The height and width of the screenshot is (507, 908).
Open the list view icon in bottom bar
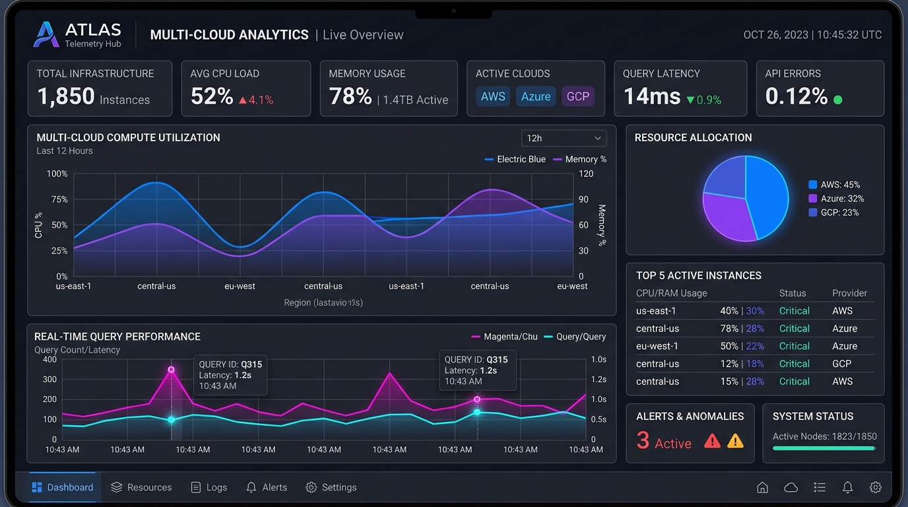[x=820, y=487]
